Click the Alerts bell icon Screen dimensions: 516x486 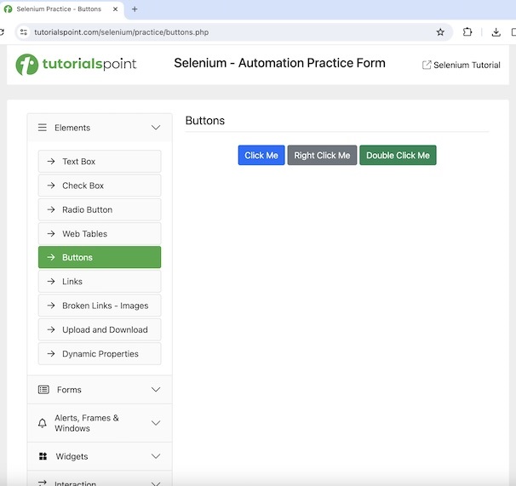43,423
